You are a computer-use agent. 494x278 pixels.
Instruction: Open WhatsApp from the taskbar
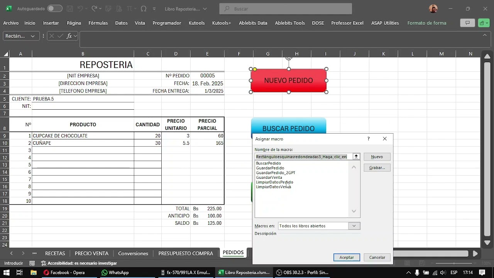point(115,273)
